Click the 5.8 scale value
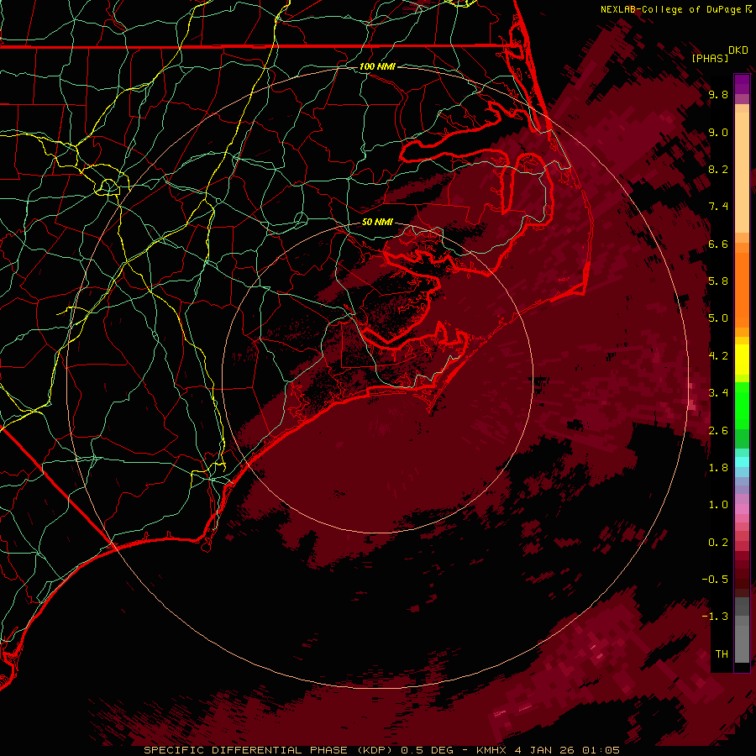Screen dimensions: 756x756 [718, 281]
